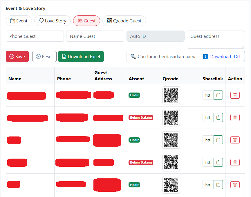Focus the Phone Guest input field
Viewport: 251px width, 197px height.
pos(35,36)
